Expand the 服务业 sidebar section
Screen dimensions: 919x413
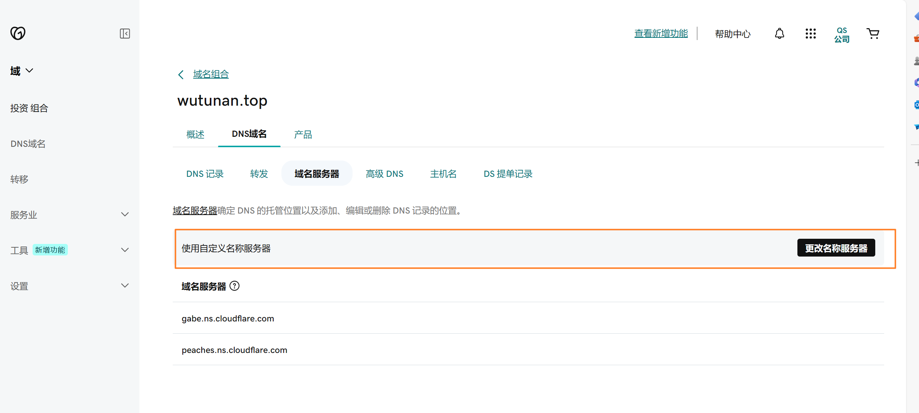(x=125, y=214)
